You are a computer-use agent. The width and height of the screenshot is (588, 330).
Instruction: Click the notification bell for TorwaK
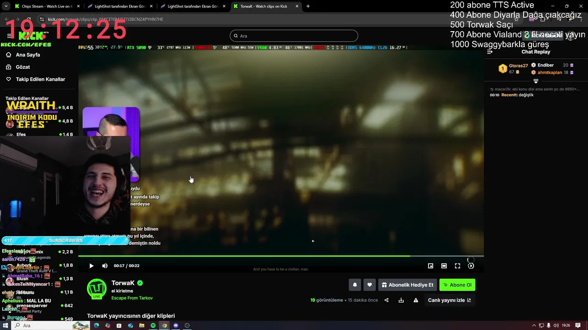355,285
